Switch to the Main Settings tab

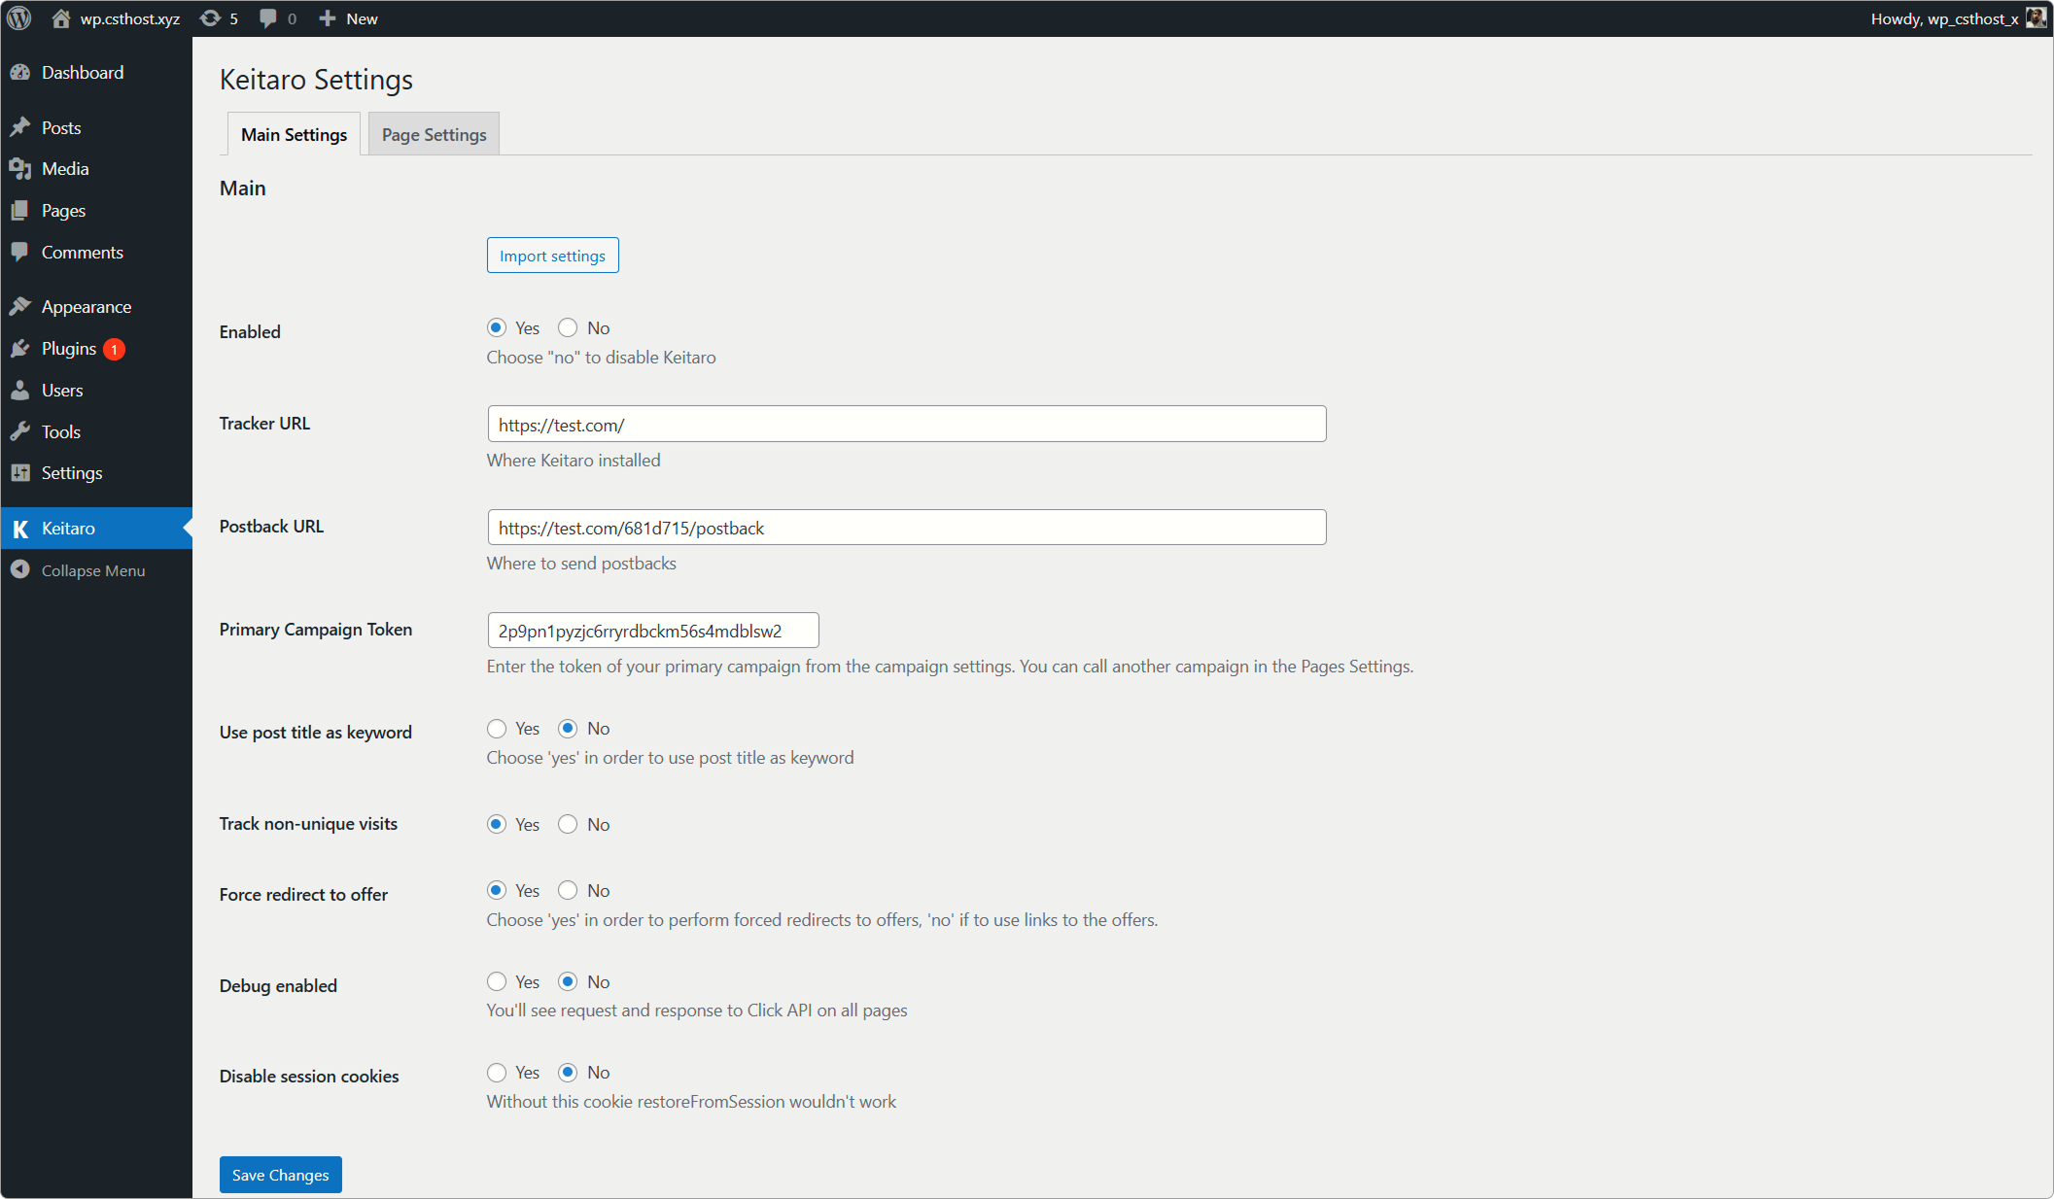[x=294, y=134]
